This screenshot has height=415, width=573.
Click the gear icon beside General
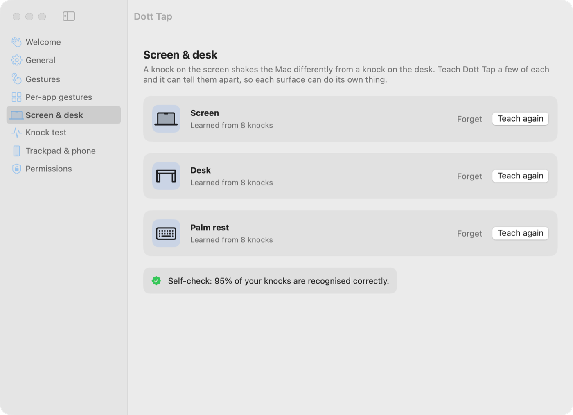16,60
